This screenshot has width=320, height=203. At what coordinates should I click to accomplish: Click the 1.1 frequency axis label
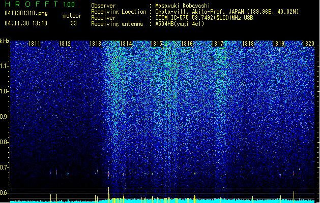4,66
